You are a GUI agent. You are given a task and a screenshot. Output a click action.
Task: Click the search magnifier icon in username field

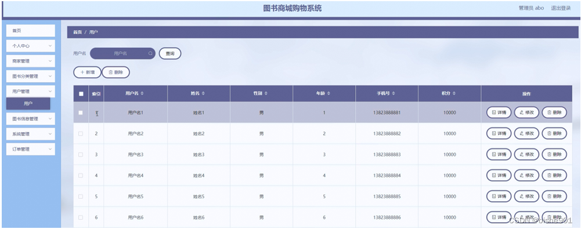tap(150, 54)
